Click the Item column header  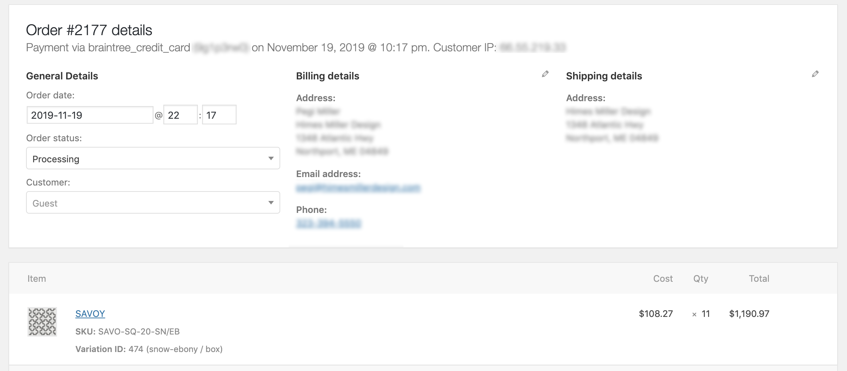tap(37, 278)
